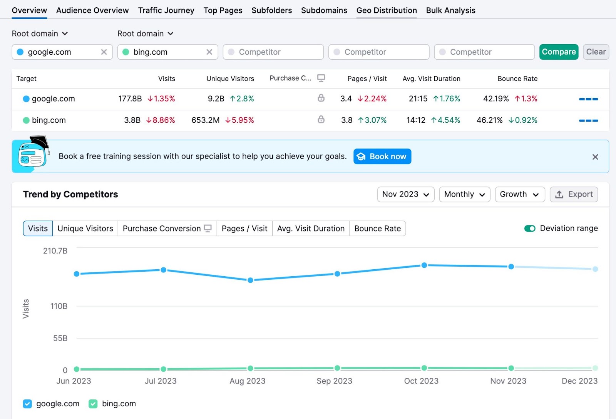This screenshot has width=616, height=419.
Task: Open the Traffic Journey tab
Action: point(166,10)
